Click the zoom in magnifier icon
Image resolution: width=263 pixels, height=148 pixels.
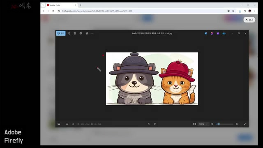(237, 124)
